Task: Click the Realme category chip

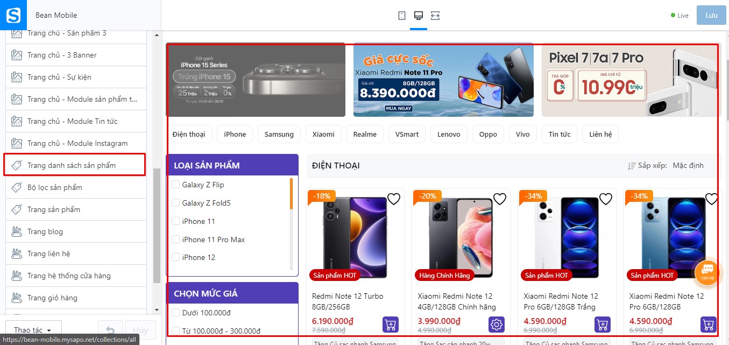Action: coord(365,134)
